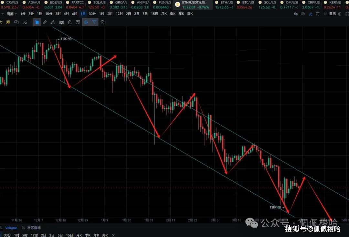Screen dimensions: 349x237
Task: Select the Volume indicator
Action: [11, 228]
